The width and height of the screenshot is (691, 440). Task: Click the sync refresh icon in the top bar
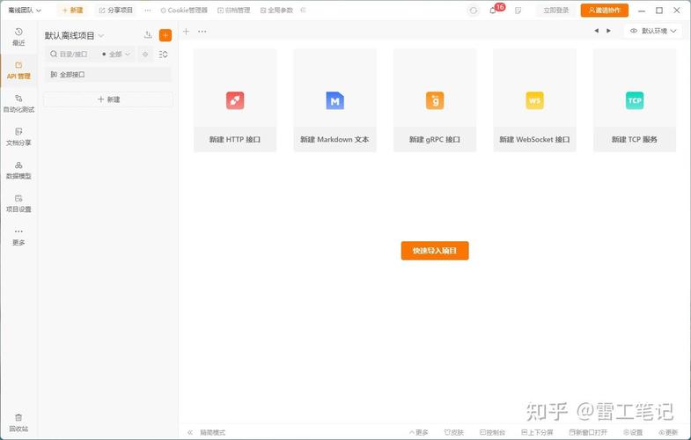474,11
